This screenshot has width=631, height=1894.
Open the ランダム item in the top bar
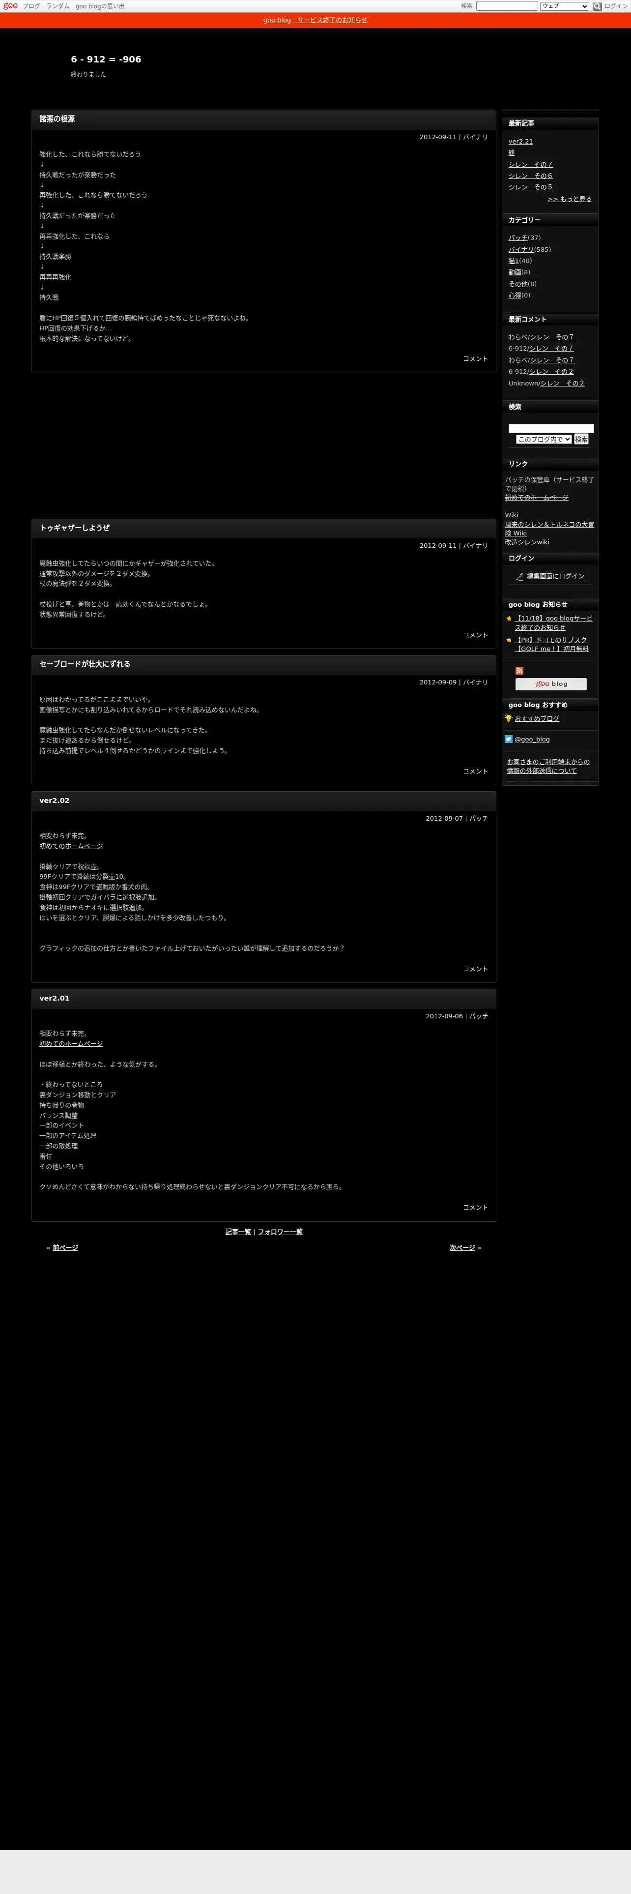coord(58,6)
